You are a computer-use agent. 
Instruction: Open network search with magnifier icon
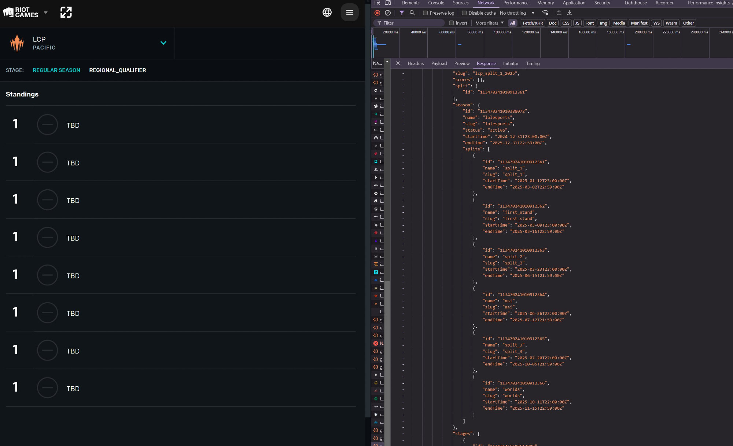tap(412, 13)
